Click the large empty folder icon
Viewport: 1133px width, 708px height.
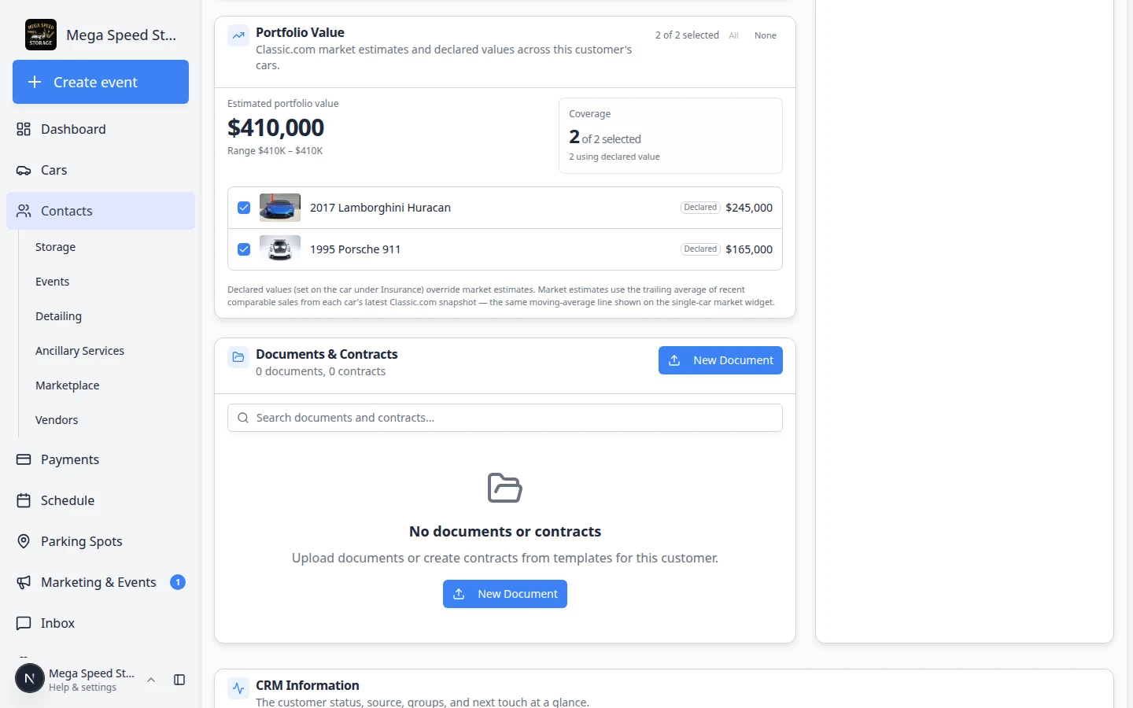click(505, 488)
